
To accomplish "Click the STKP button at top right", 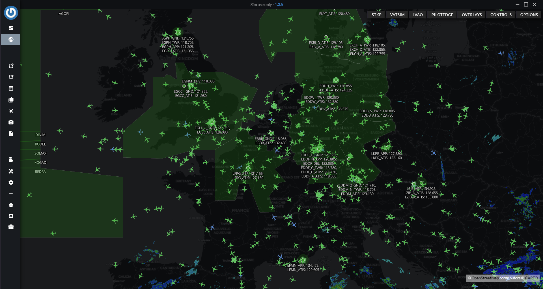I will (x=376, y=15).
